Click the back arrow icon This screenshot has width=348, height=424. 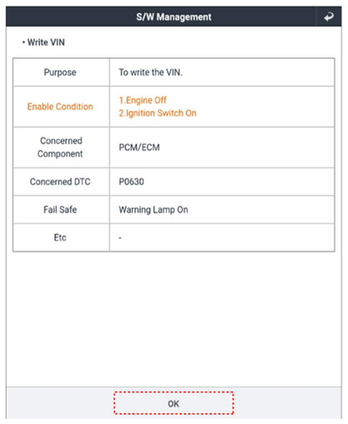tap(328, 17)
